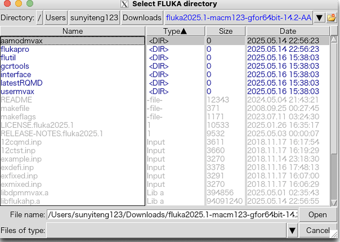This screenshot has width=340, height=242.
Task: Select the interface directory
Action: tap(16, 74)
